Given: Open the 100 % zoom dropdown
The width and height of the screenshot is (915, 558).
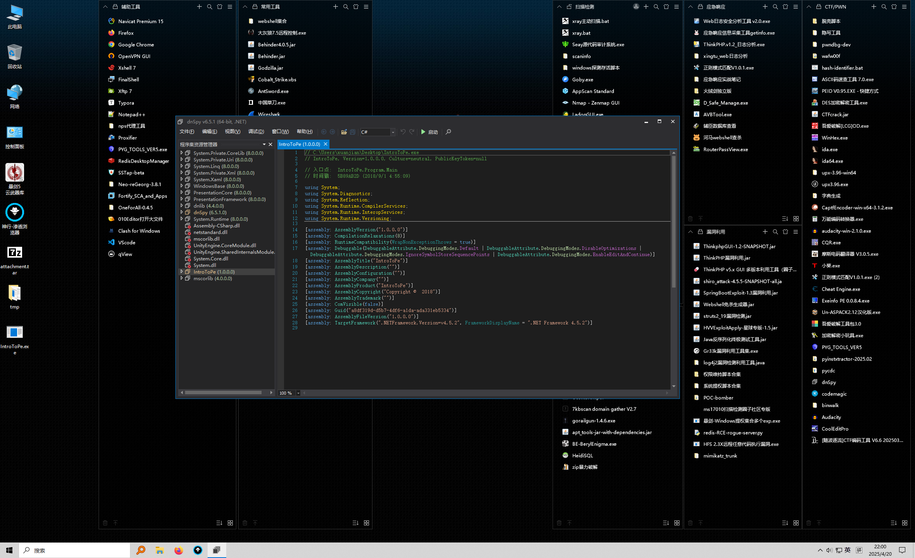Looking at the screenshot, I should (298, 393).
